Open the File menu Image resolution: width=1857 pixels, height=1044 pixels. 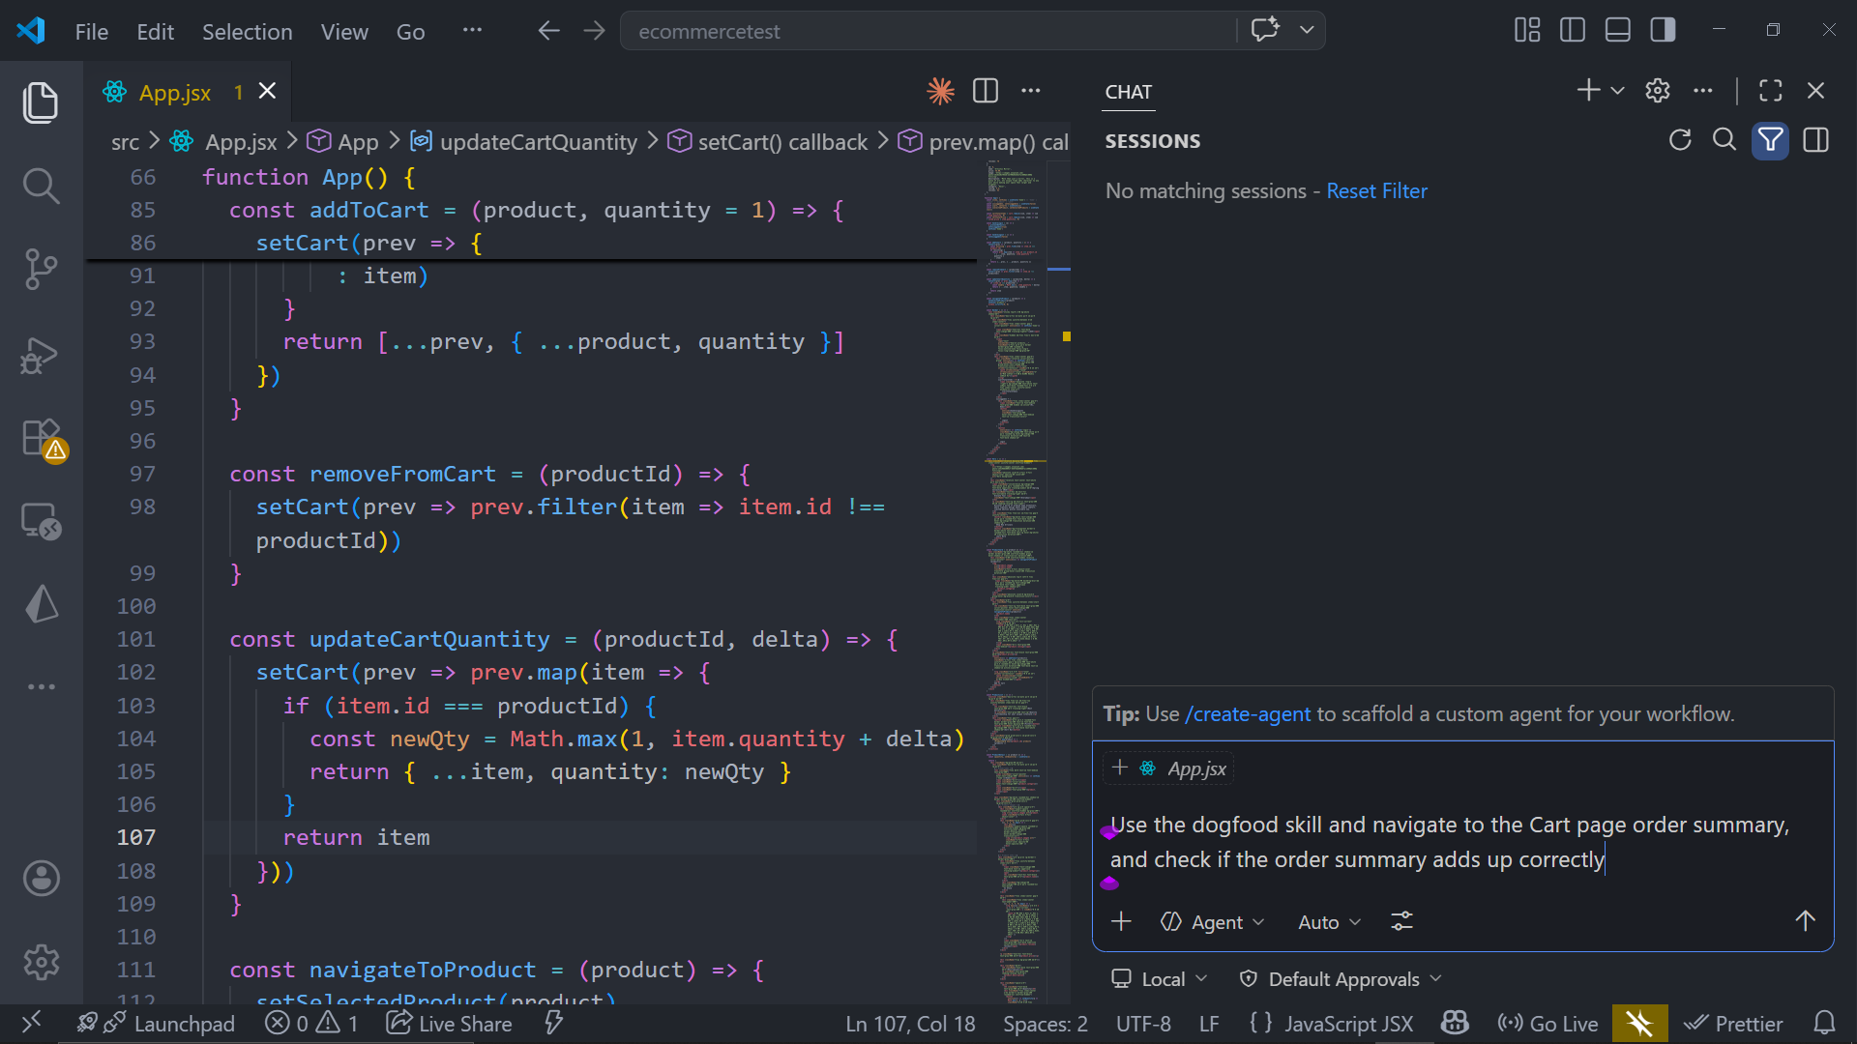(92, 32)
